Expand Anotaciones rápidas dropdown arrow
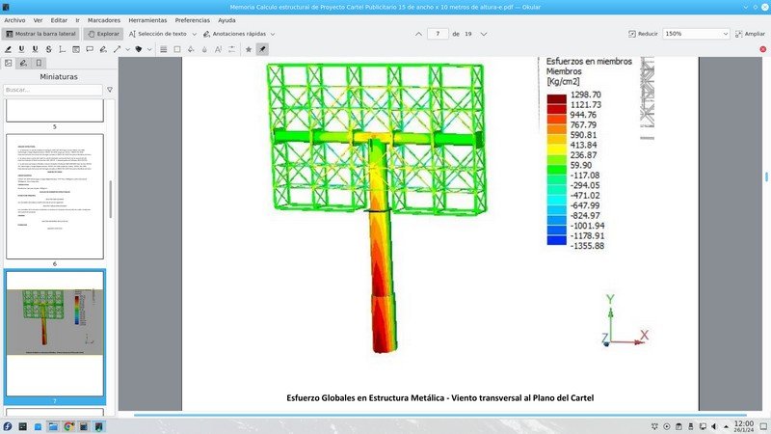This screenshot has width=771, height=434. click(273, 34)
